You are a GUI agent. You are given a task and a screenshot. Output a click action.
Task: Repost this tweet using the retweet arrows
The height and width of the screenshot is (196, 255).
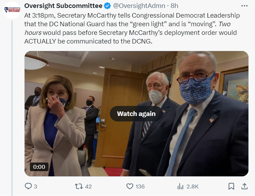(x=79, y=186)
